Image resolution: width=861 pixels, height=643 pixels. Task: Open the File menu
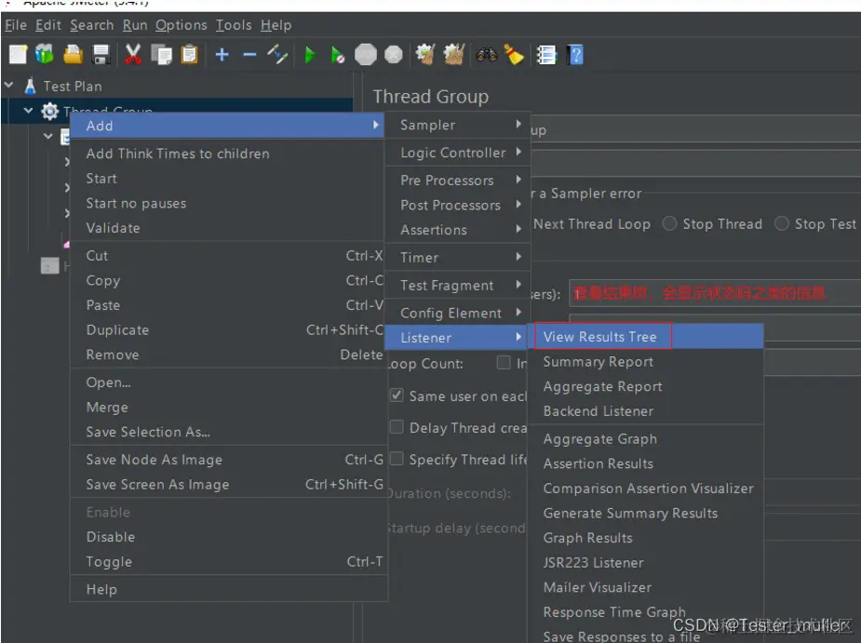click(x=16, y=25)
